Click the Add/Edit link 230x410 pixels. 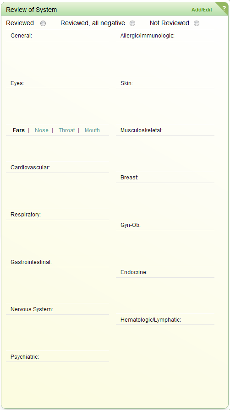[x=202, y=10]
